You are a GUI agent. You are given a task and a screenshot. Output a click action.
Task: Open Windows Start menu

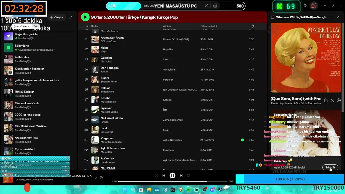pos(125,190)
